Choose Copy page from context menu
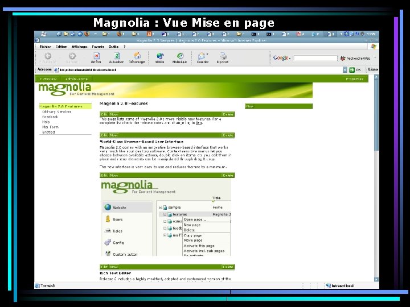The width and height of the screenshot is (410, 307). (x=192, y=235)
